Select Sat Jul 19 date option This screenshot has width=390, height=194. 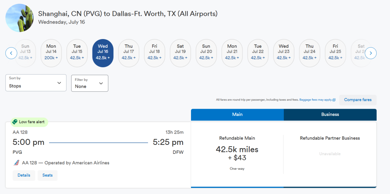click(x=181, y=53)
